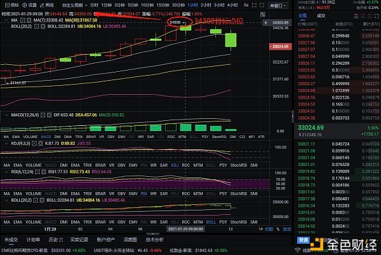Remove the KDJ indicator panel
Viewport: 381px width, 255px height.
pyautogui.click(x=41, y=144)
